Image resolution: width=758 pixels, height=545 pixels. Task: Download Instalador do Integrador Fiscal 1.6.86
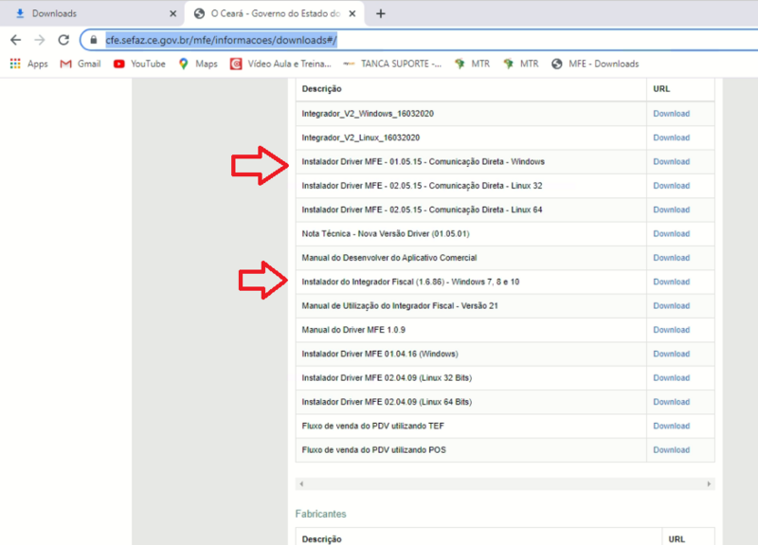coord(671,282)
